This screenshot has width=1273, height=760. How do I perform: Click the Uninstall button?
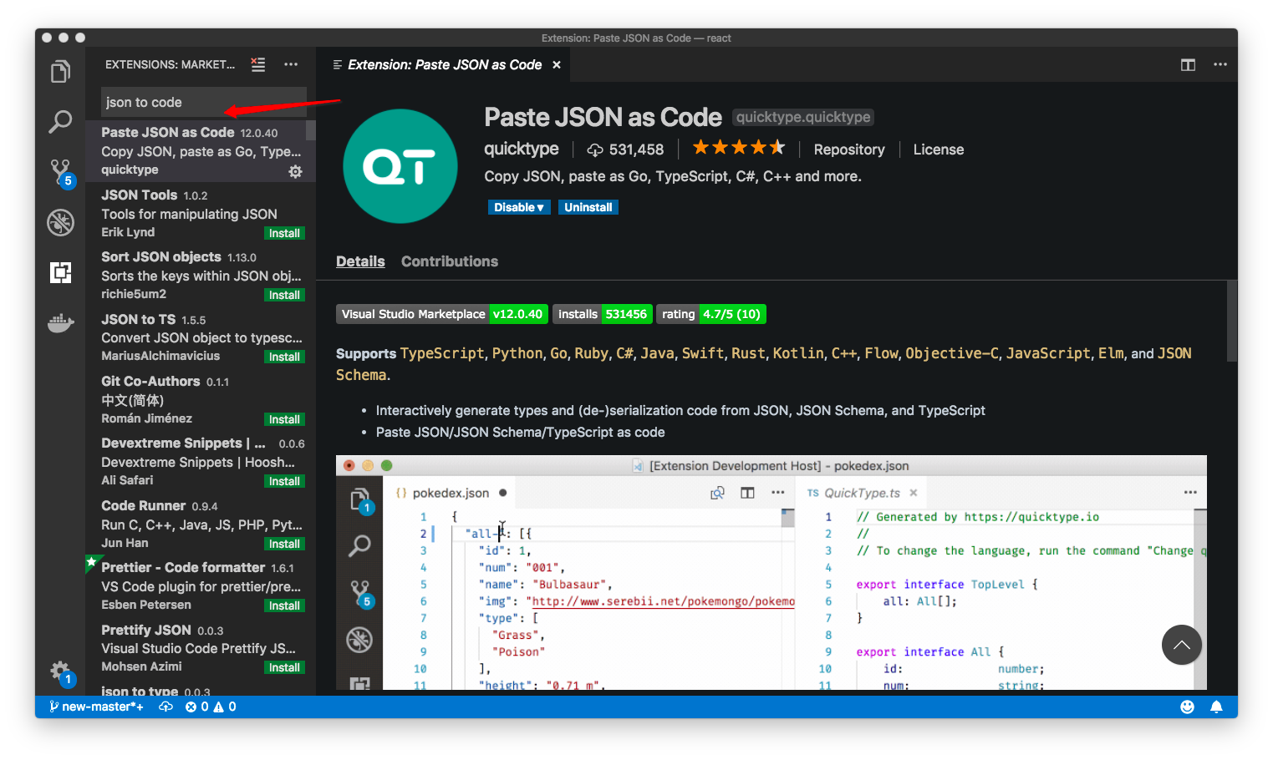[588, 207]
